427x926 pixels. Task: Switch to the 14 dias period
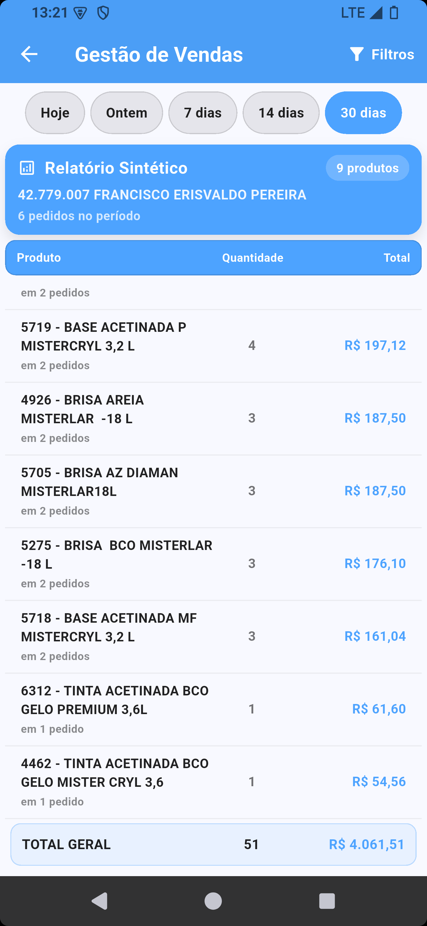(x=281, y=112)
